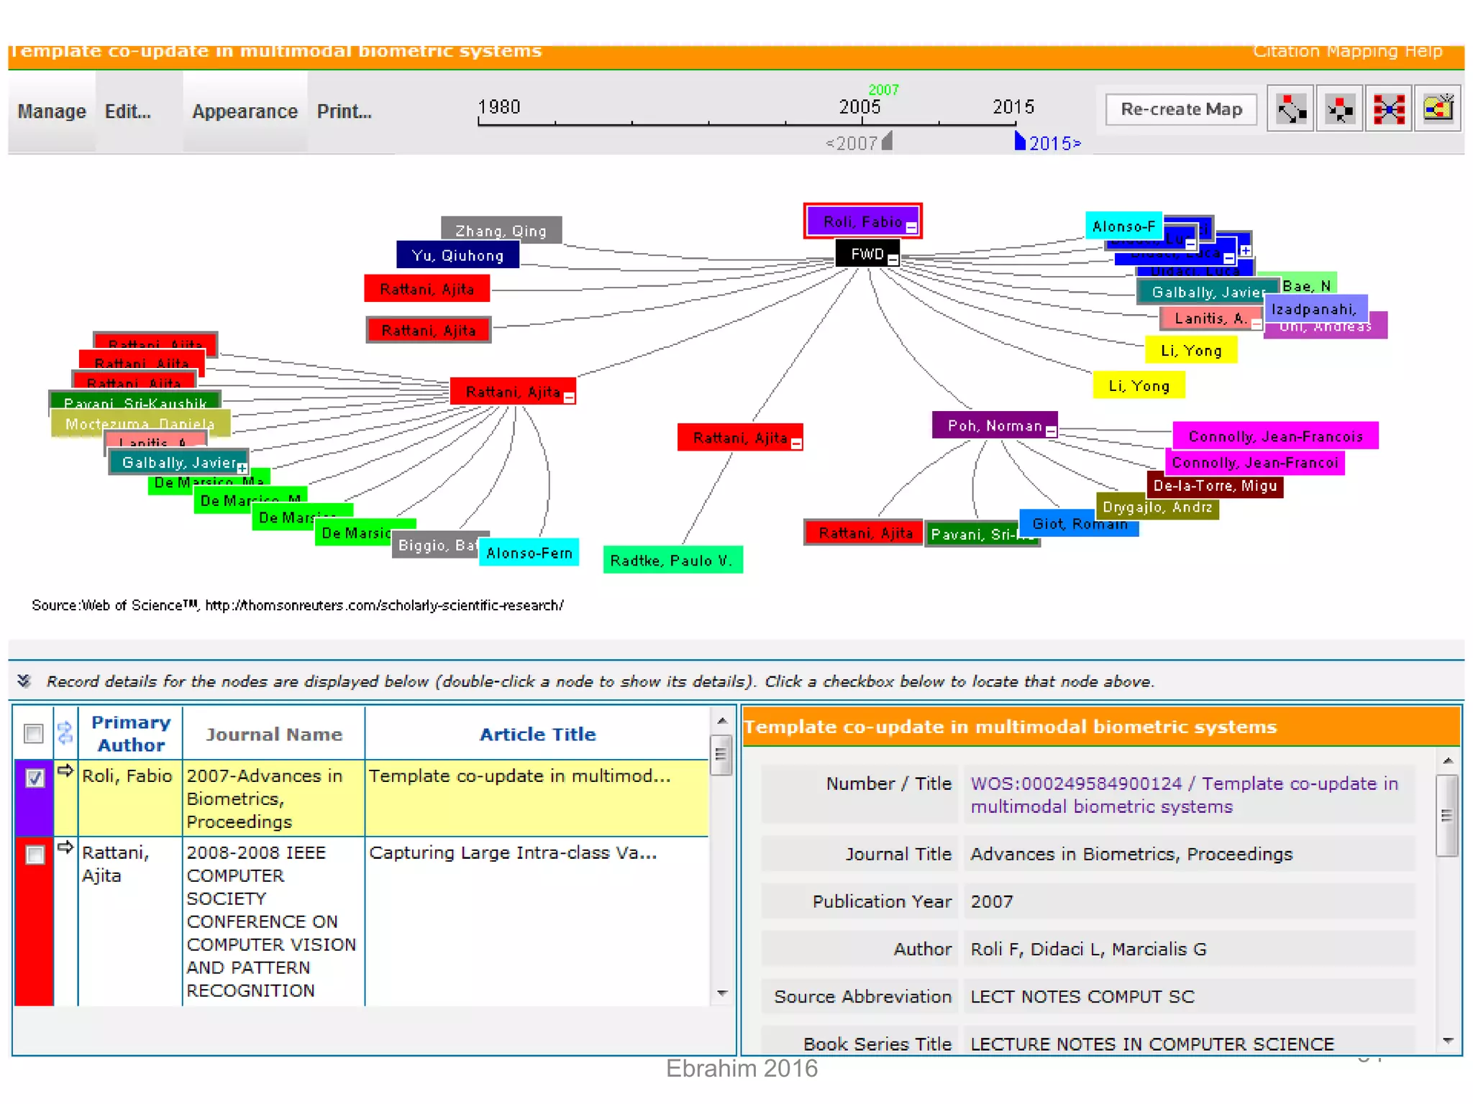
Task: Click the sync arrows icon in table header
Action: coord(65,732)
